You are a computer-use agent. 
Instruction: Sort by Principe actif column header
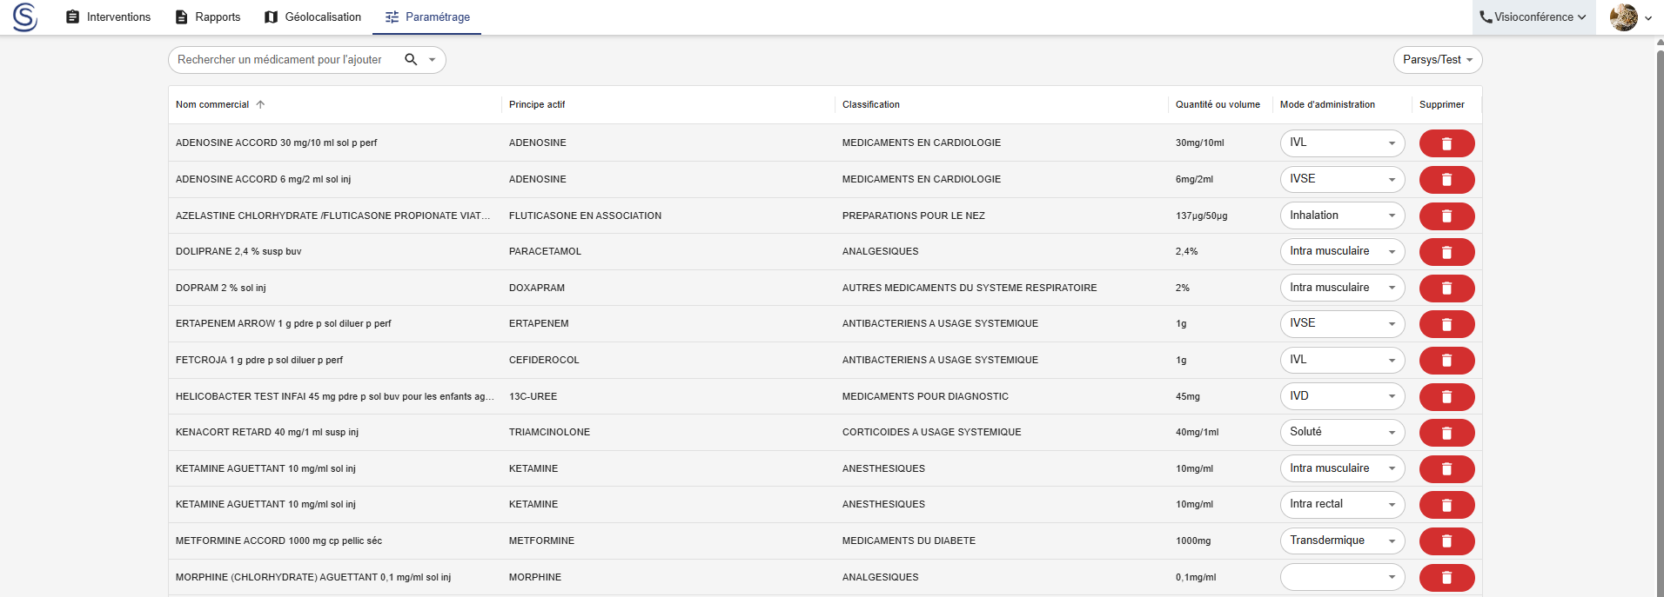537,104
